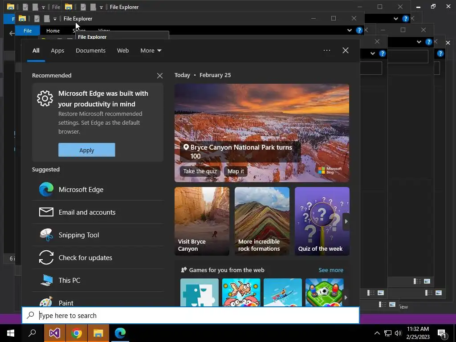
Task: Click the settings gear icon in Recommended card
Action: click(45, 98)
